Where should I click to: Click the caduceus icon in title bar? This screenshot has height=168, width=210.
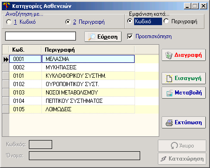click(7, 6)
